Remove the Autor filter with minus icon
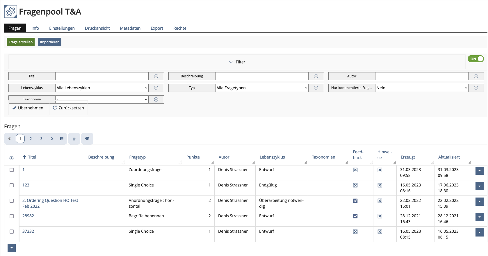 476,76
